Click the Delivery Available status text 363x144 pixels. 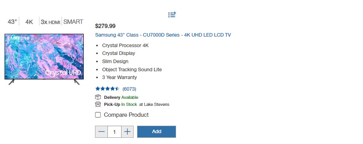click(x=121, y=97)
